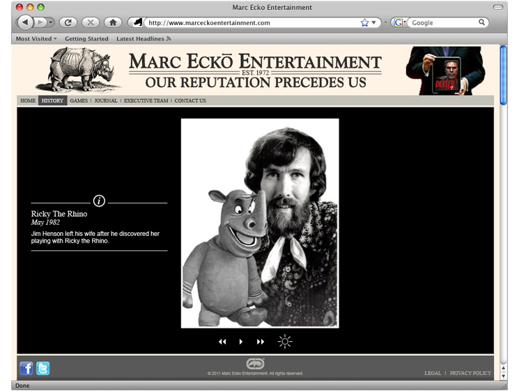Click the toolbar toggle pill in title bar
This screenshot has width=517, height=392.
(x=498, y=7)
